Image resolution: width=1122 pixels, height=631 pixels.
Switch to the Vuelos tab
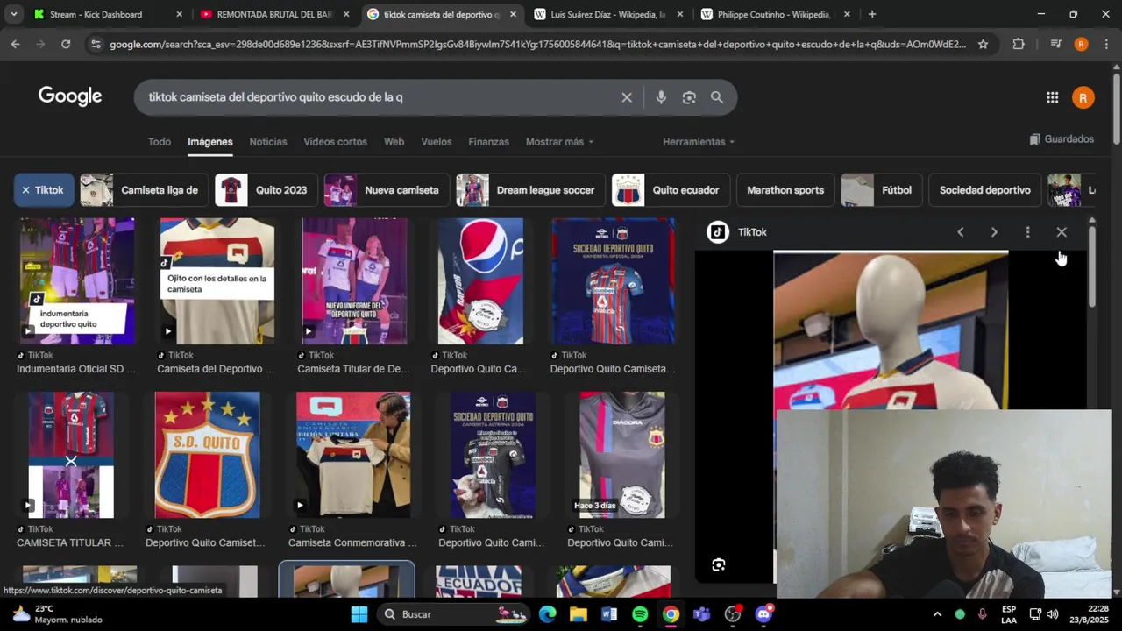point(436,142)
